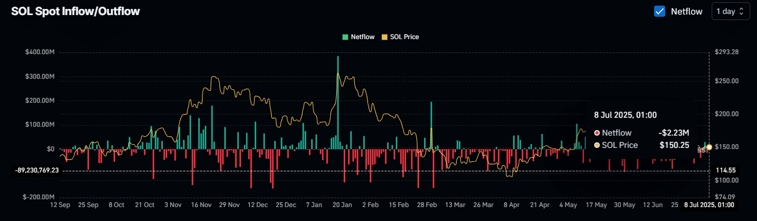The height and width of the screenshot is (221, 757).
Task: Click the tooltip Netflow value -$2.23M
Action: (673, 133)
